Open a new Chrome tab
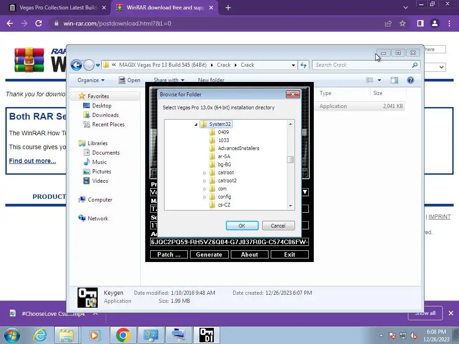This screenshot has width=459, height=344. tap(228, 8)
